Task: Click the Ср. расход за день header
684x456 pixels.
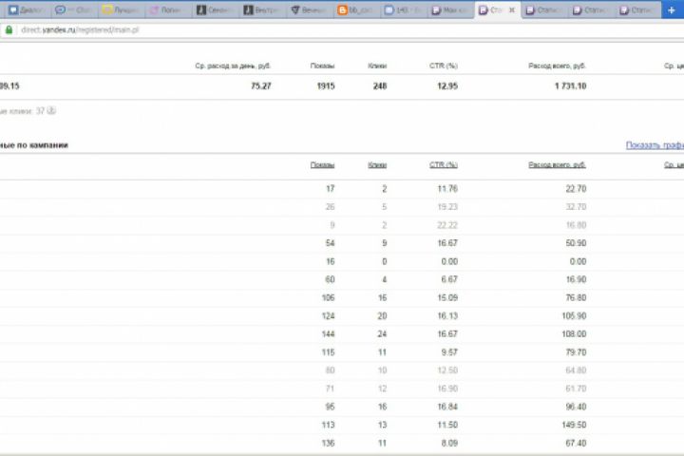Action: point(233,66)
